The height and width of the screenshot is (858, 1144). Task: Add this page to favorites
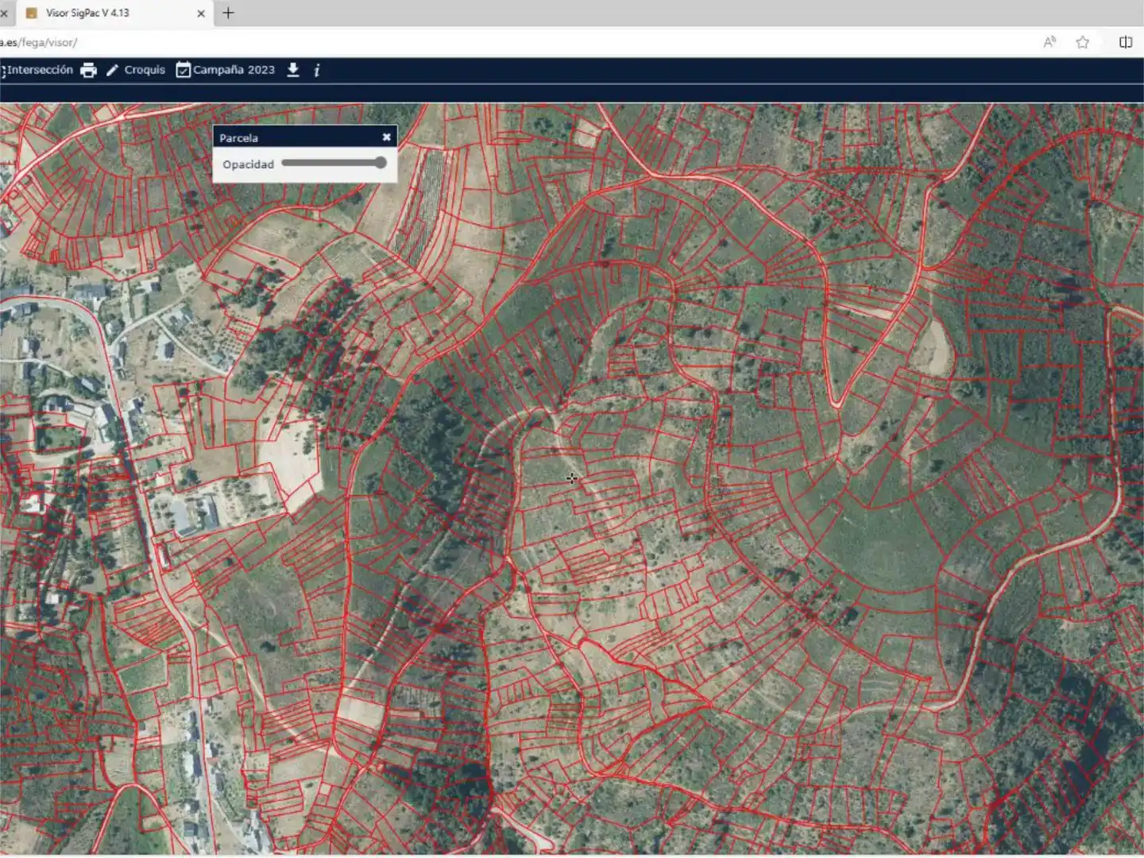(1082, 42)
